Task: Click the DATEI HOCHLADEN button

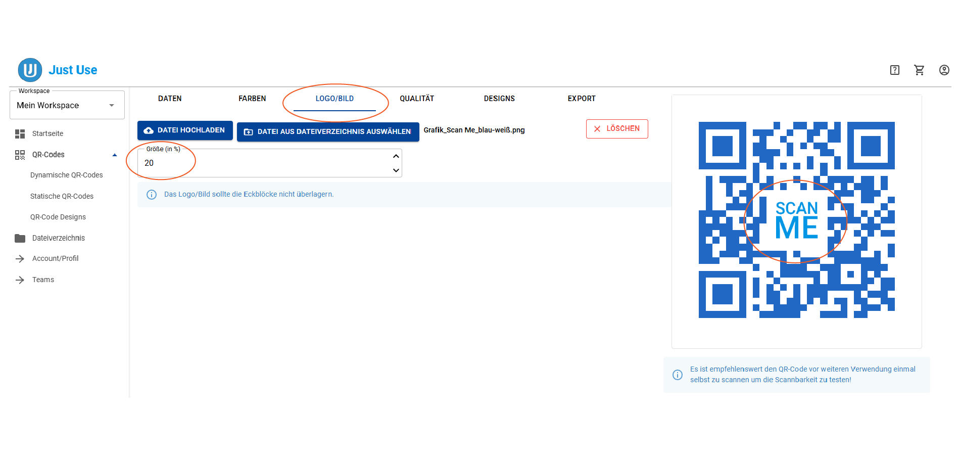Action: tap(185, 130)
